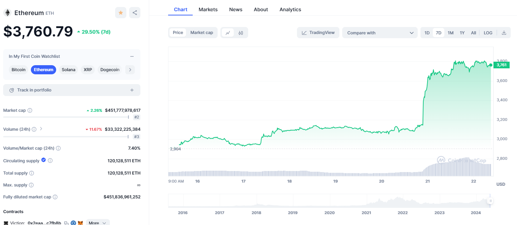517x225 pixels.
Task: Set chart range to 1D
Action: [x=427, y=33]
